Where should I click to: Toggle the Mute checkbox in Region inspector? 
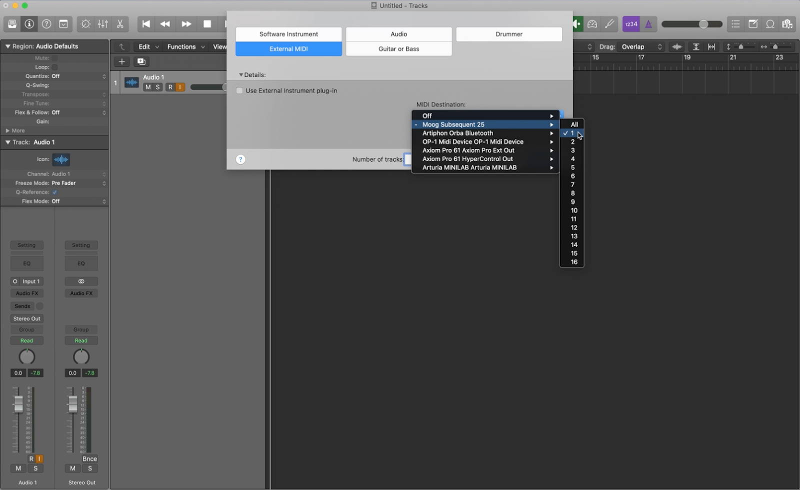pyautogui.click(x=54, y=58)
